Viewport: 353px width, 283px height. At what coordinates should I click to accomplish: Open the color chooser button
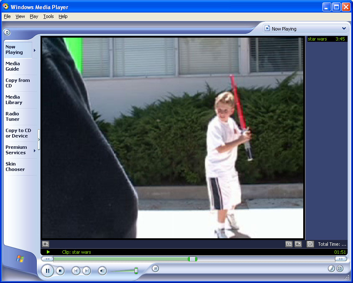331,268
